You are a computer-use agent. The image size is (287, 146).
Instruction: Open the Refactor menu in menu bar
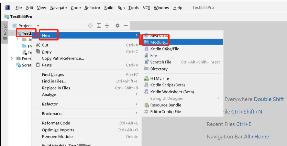point(93,8)
